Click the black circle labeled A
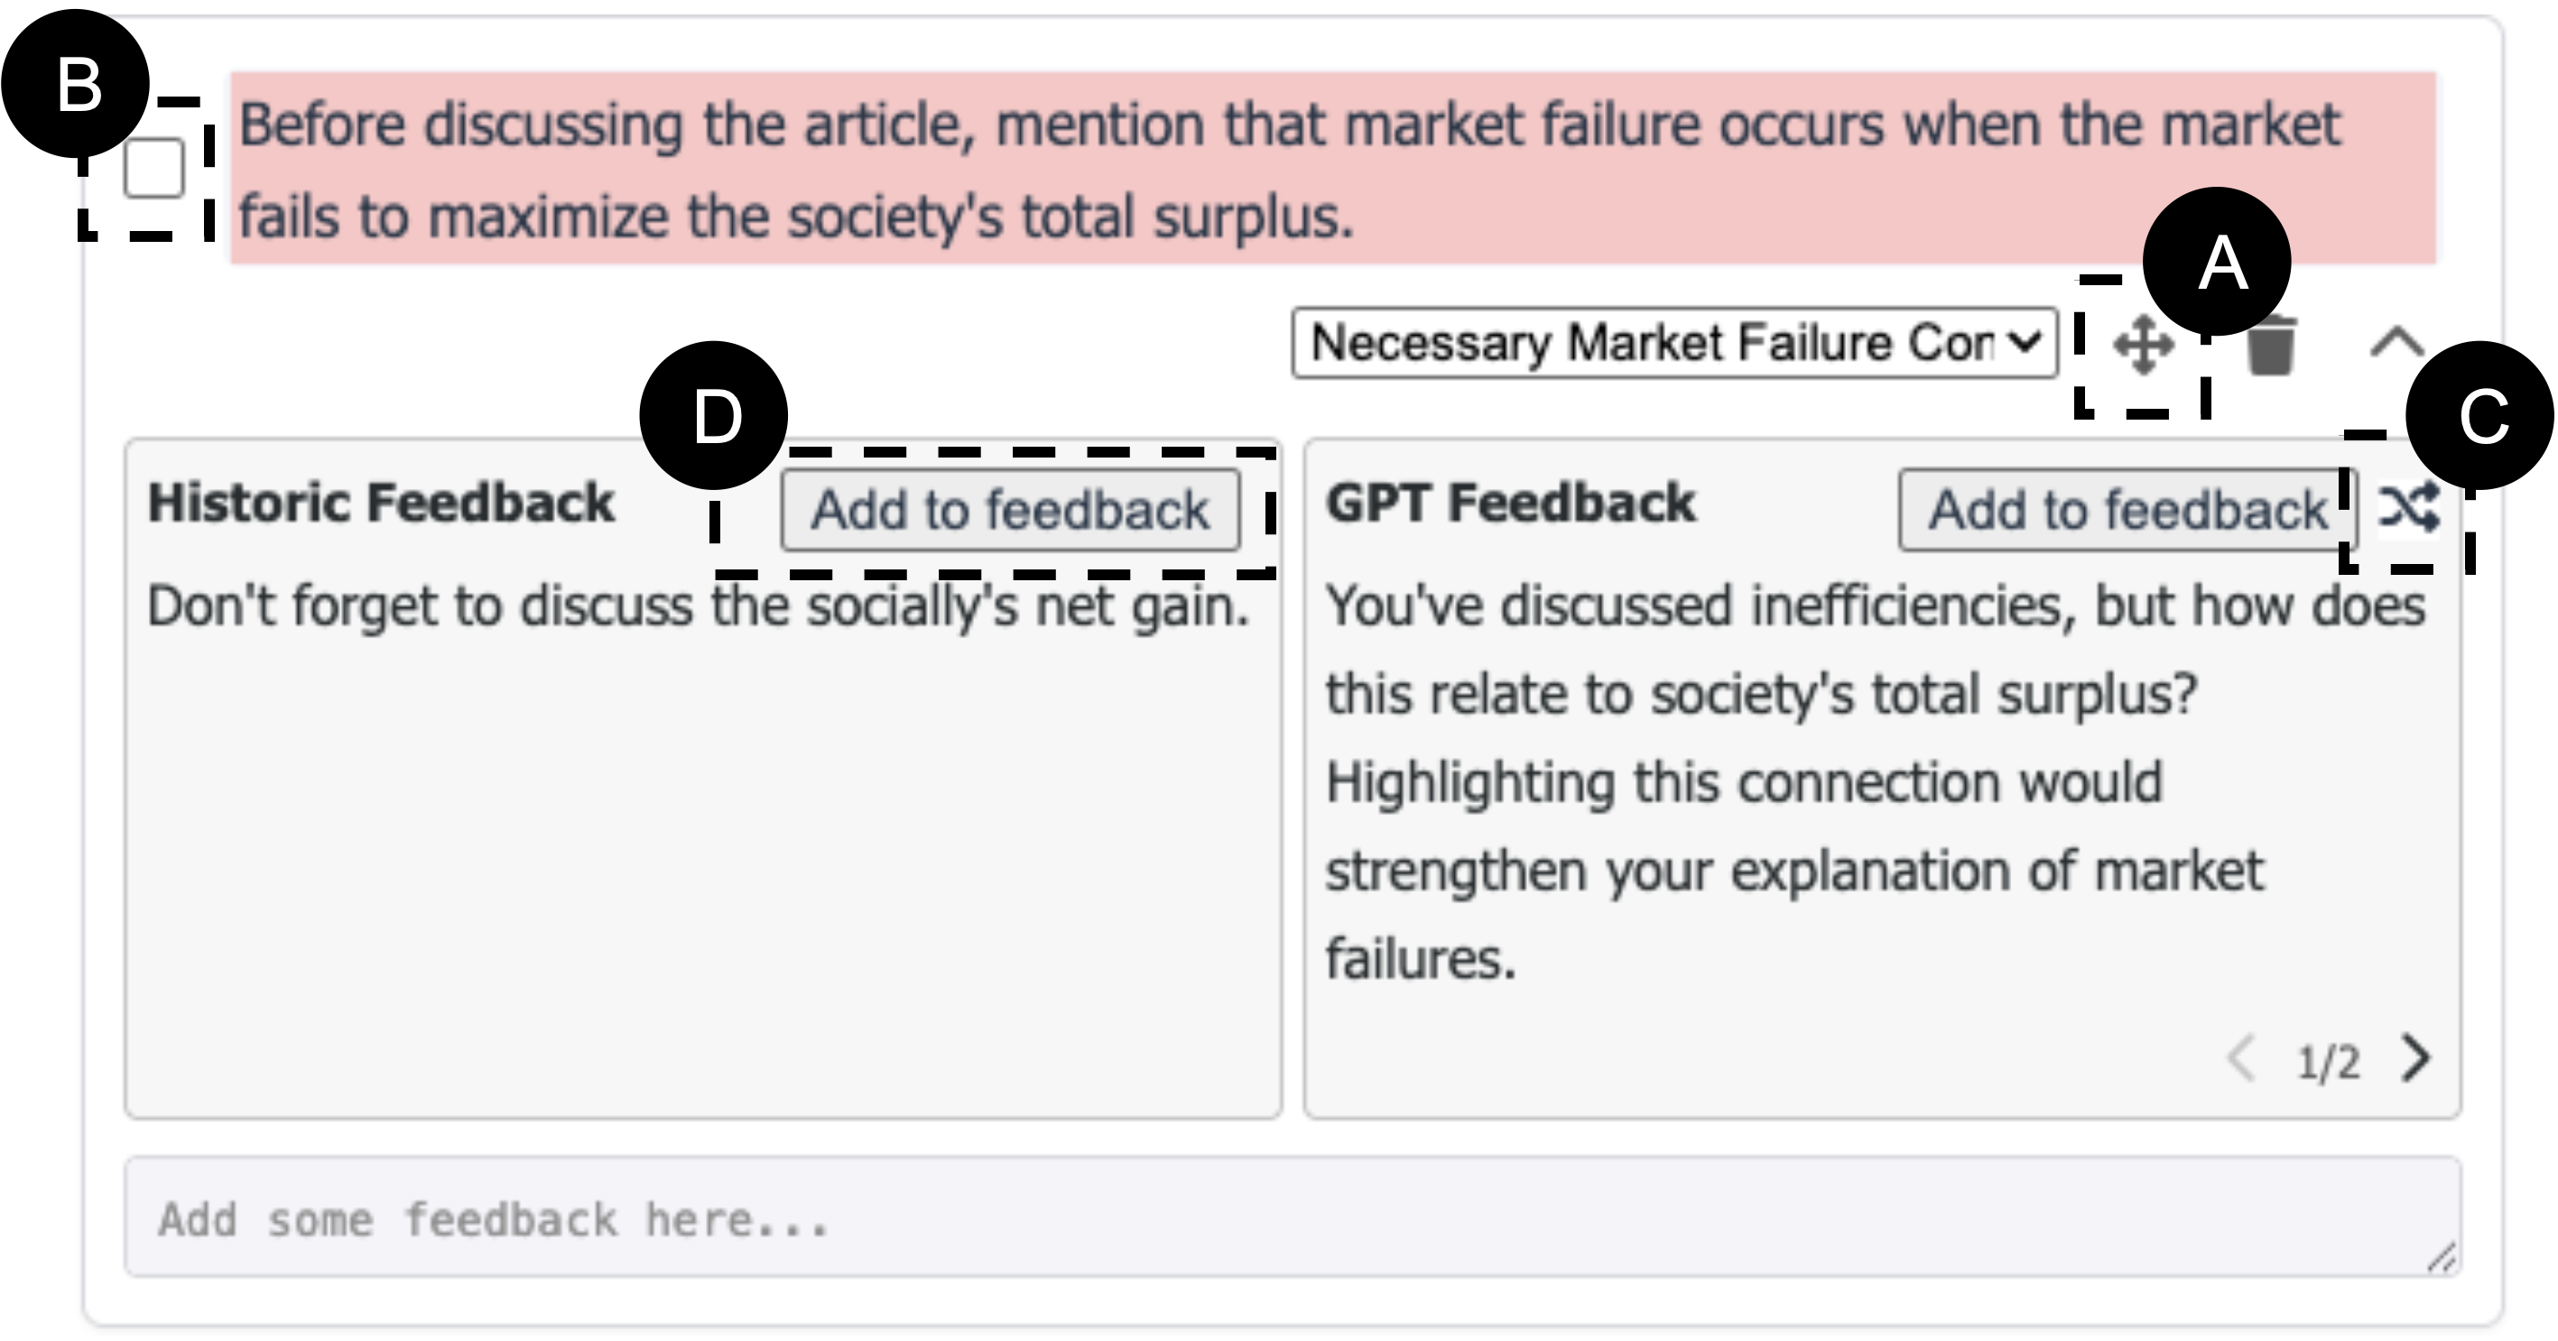 (2217, 262)
